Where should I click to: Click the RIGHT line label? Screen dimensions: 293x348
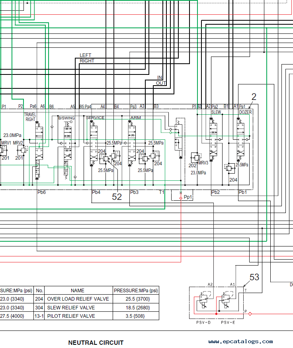(87, 61)
